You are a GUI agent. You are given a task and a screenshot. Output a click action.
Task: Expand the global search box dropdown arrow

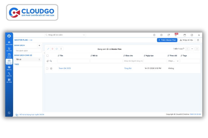click(x=84, y=35)
